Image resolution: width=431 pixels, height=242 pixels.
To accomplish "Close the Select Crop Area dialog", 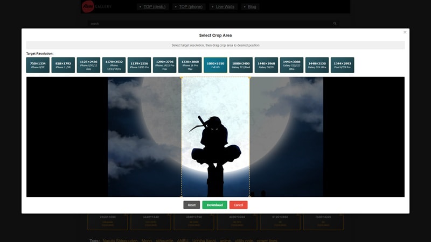I will [405, 32].
